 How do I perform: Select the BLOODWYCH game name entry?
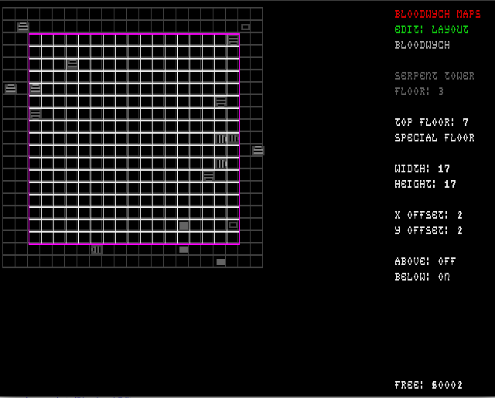(x=422, y=45)
